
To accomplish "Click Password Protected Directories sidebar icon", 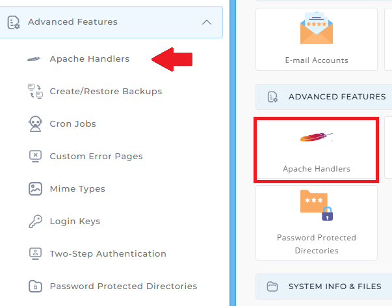I will point(35,286).
